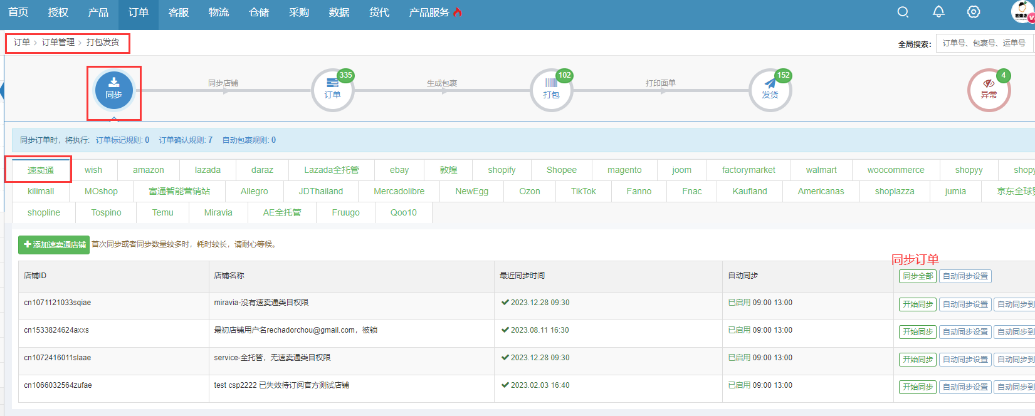Screen dimensions: 1035x416
Task: Open the 打包 step circle with 102 badge
Action: coord(552,90)
